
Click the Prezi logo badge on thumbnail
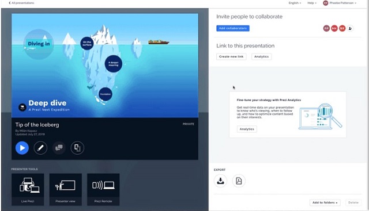tap(22, 108)
